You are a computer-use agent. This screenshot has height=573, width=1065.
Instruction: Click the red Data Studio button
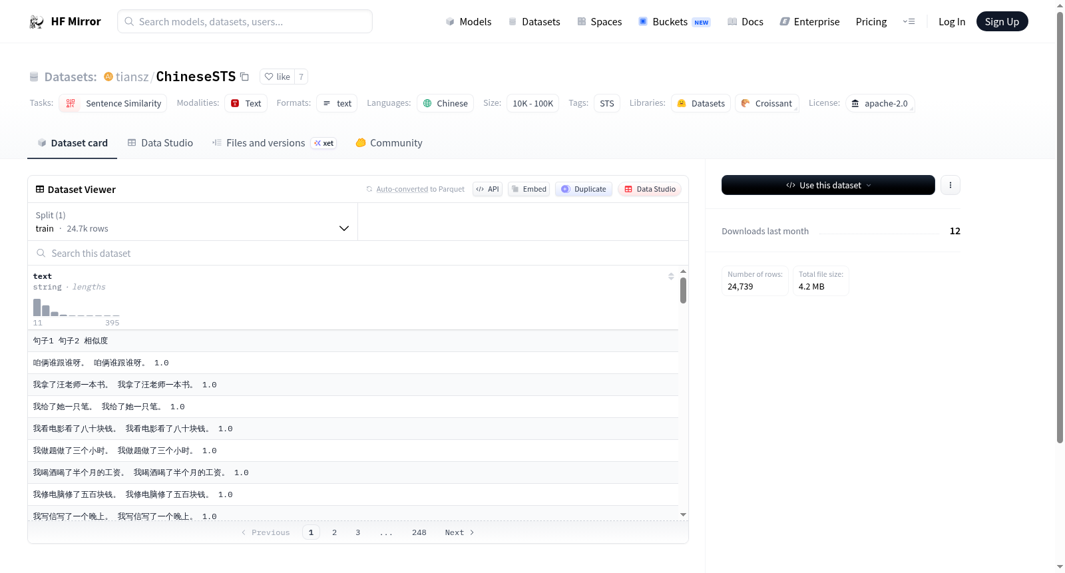point(650,189)
